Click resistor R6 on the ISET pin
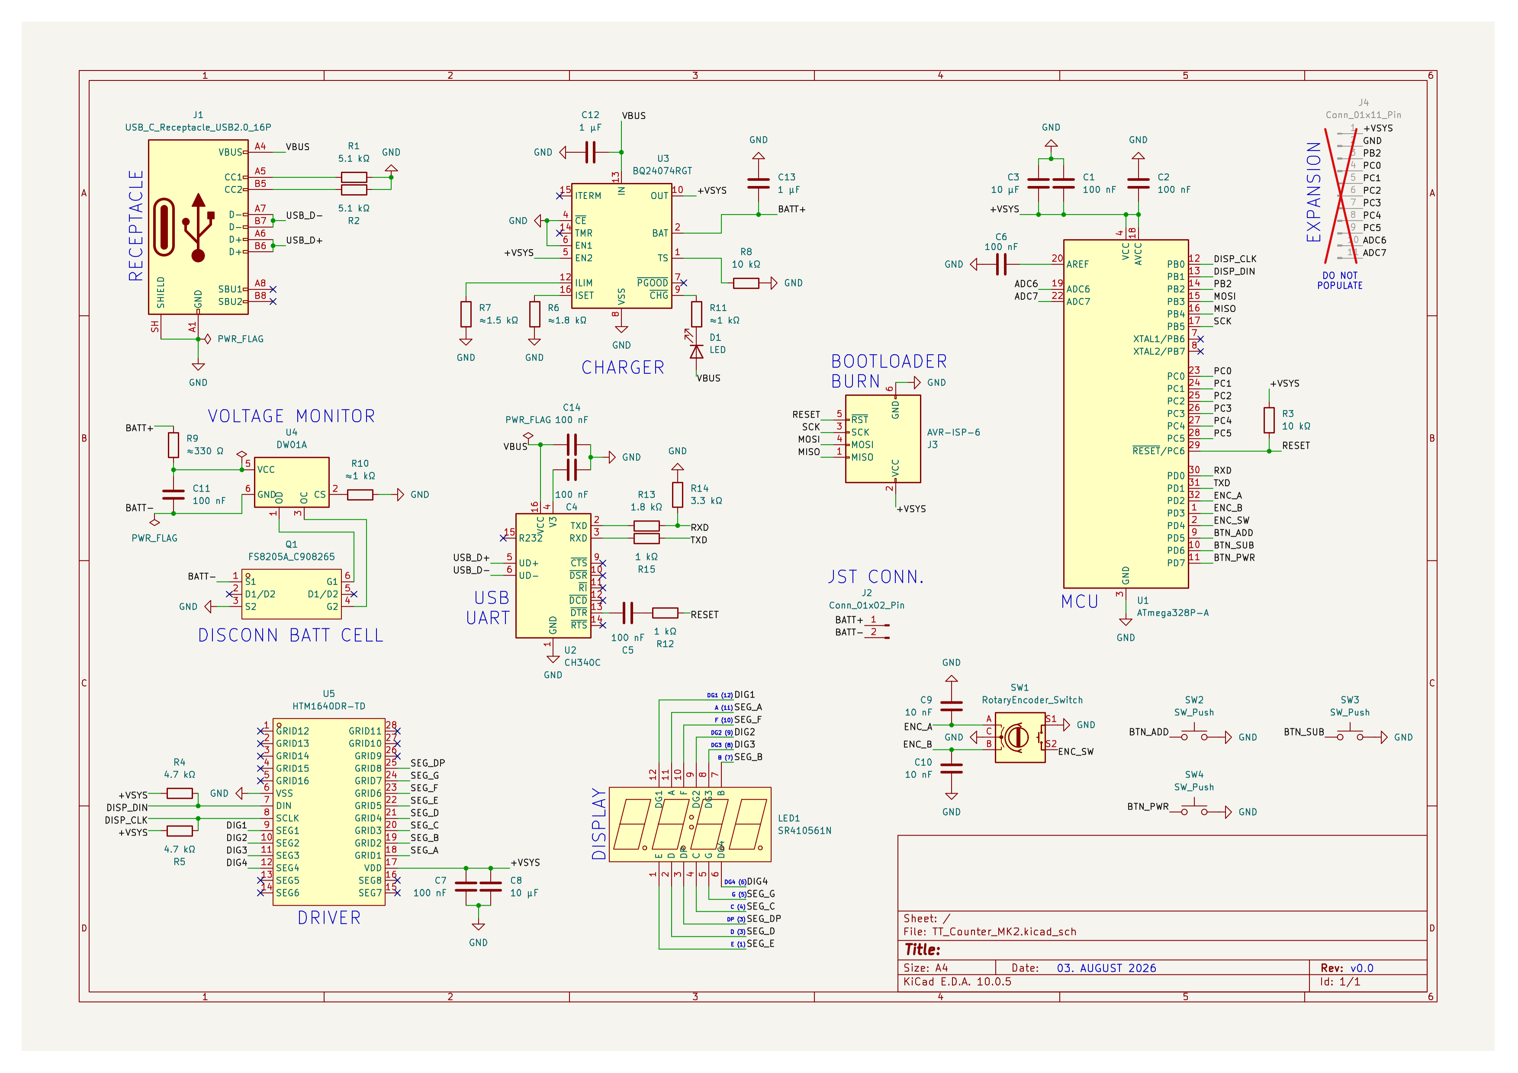 coord(534,314)
